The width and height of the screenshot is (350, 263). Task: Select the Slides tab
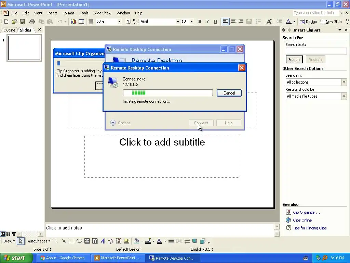[x=25, y=30]
